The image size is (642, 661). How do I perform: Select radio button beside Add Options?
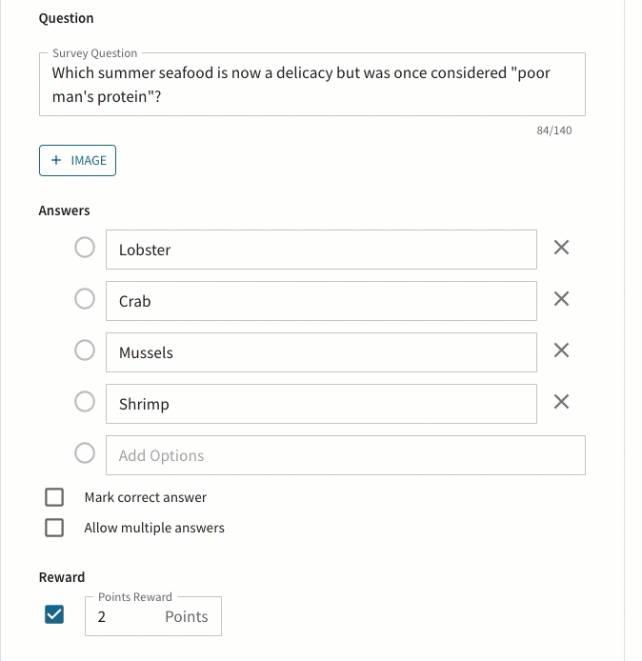pyautogui.click(x=85, y=453)
